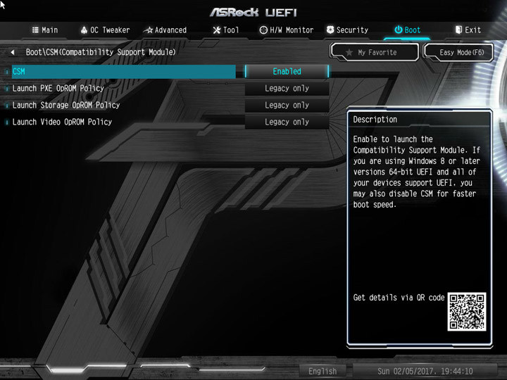Toggle the CSM Enabled value
The width and height of the screenshot is (507, 380).
(x=287, y=71)
